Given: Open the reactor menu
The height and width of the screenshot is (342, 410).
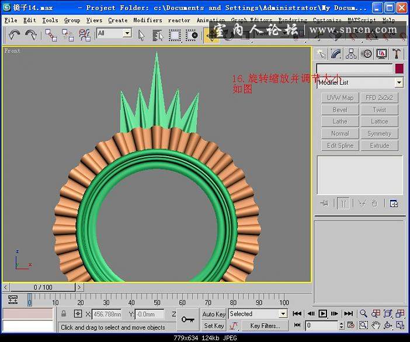Looking at the screenshot, I should coord(179,20).
